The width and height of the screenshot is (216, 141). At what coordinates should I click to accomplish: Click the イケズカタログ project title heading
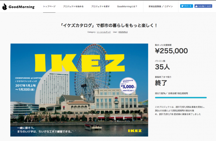click(x=109, y=25)
